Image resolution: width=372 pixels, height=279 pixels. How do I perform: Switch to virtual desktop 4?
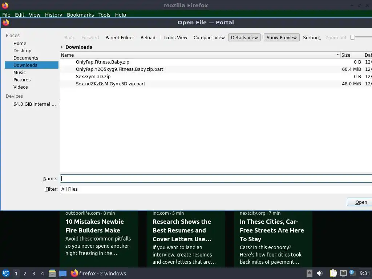[x=43, y=274]
